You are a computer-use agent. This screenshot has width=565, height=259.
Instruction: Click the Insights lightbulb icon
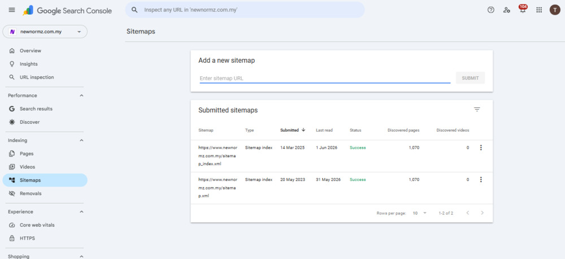point(12,64)
